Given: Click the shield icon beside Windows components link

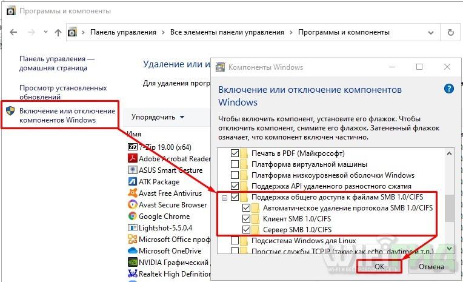Looking at the screenshot, I should coord(10,111).
